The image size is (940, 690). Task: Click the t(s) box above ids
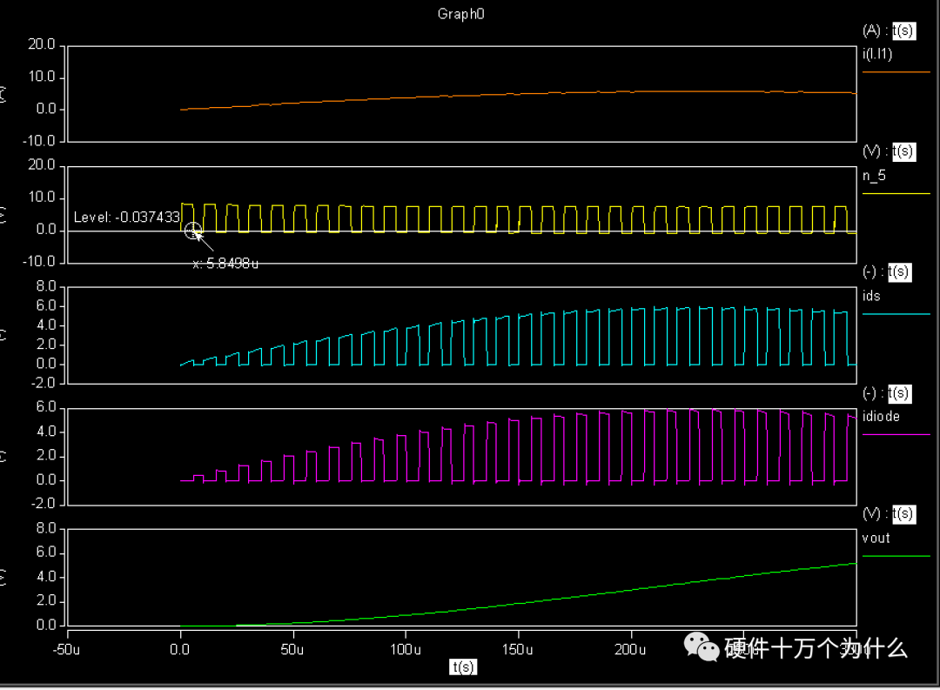[x=899, y=272]
